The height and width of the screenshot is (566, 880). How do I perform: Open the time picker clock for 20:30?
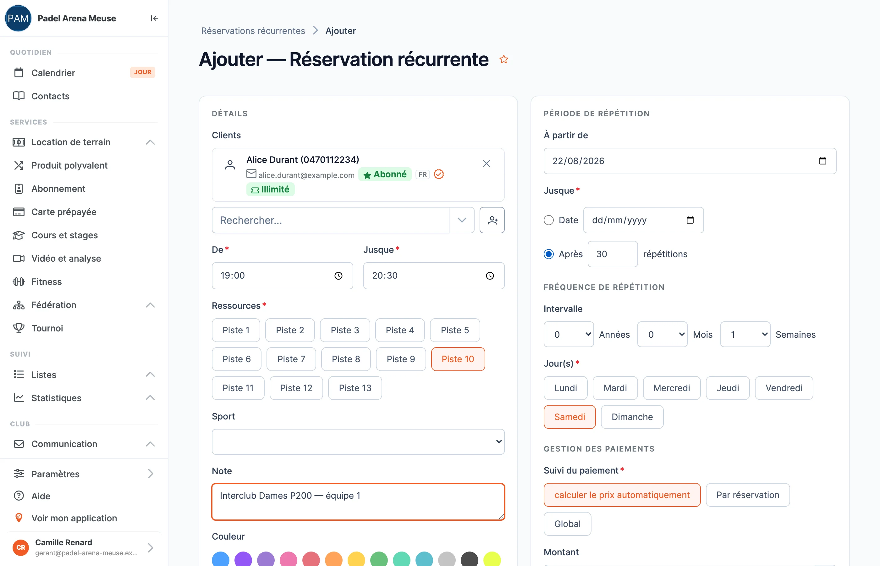(x=490, y=276)
